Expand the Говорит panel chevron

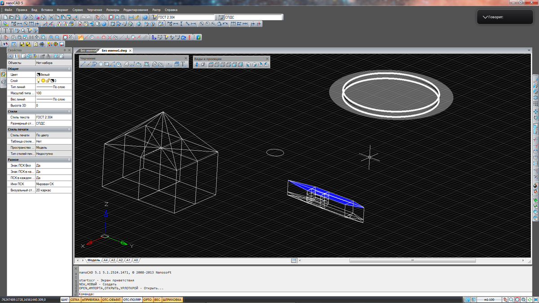485,17
